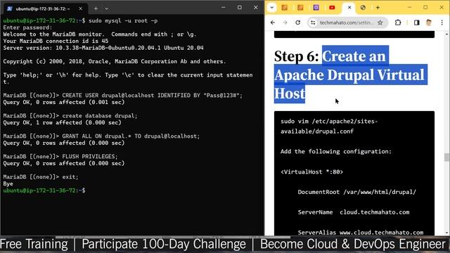450x253 pixels.
Task: View site information icon in address bar
Action: click(313, 22)
